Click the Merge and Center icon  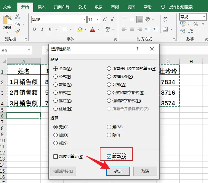point(165,29)
